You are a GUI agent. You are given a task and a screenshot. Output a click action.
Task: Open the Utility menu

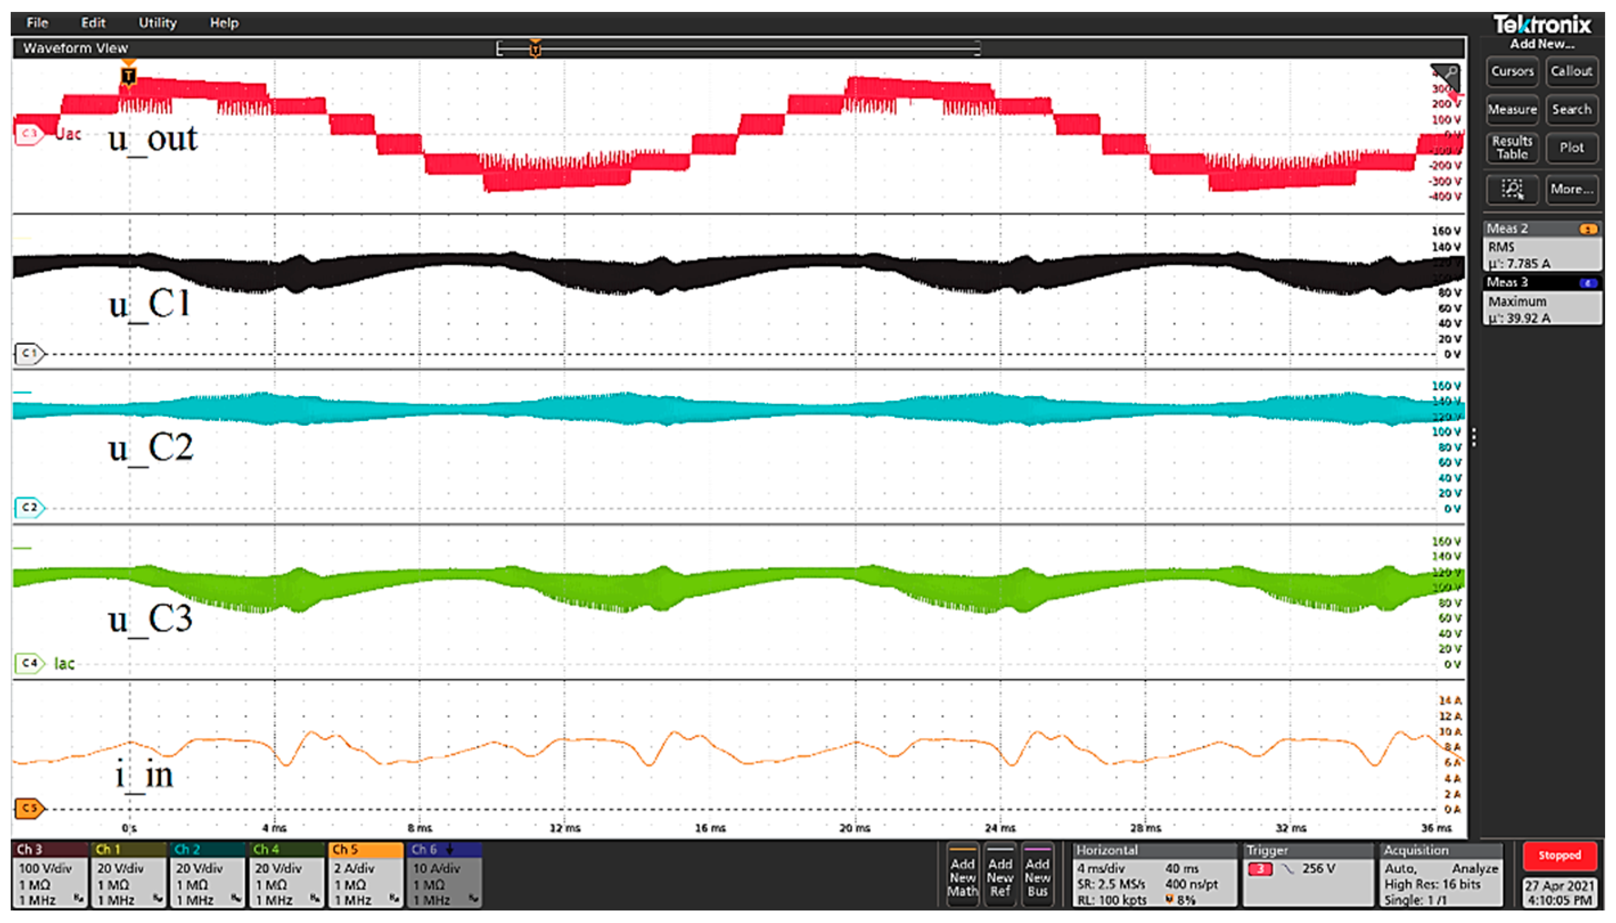(x=157, y=23)
